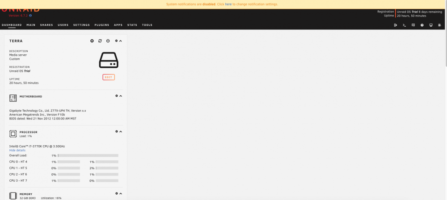Open the Processor section gear icon
Image resolution: width=447 pixels, height=200 pixels.
(x=117, y=131)
